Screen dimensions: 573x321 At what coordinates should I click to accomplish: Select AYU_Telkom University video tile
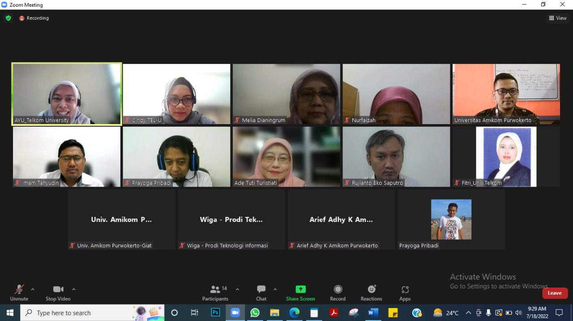point(67,94)
